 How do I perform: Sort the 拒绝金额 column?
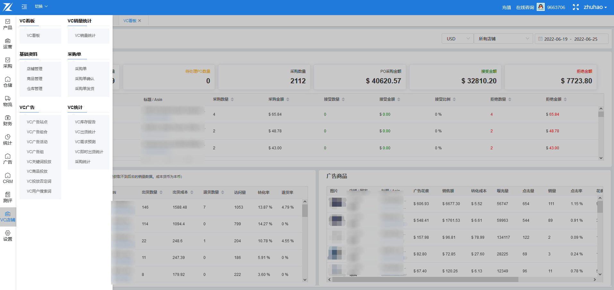(x=565, y=99)
